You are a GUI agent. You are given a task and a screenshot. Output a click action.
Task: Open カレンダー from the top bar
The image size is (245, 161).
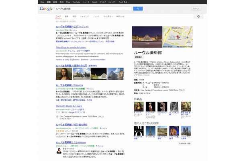tap(112, 2)
